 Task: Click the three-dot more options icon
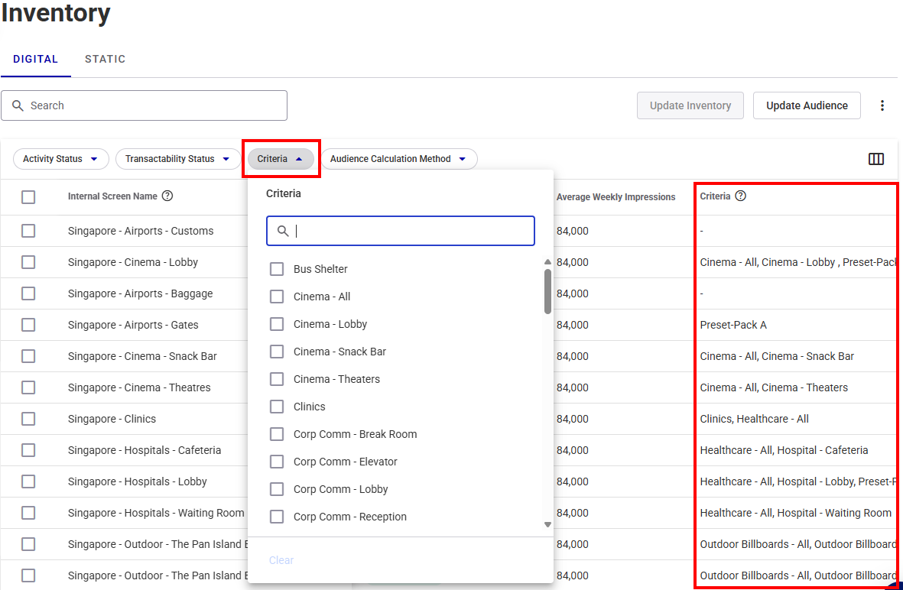(882, 105)
